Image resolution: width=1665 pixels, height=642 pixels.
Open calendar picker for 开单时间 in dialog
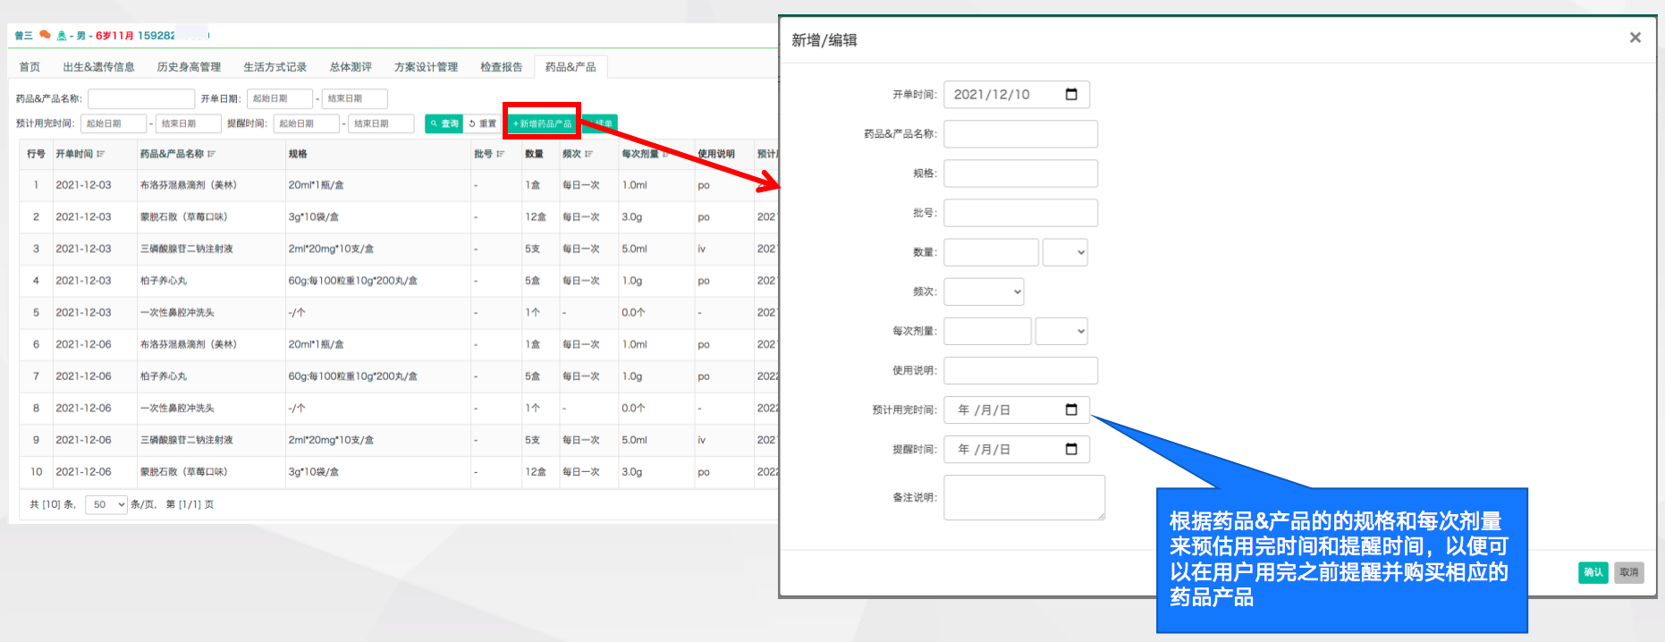coord(1071,94)
